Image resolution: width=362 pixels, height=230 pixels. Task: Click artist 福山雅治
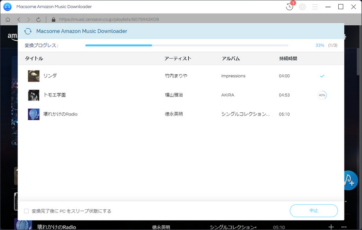(174, 95)
